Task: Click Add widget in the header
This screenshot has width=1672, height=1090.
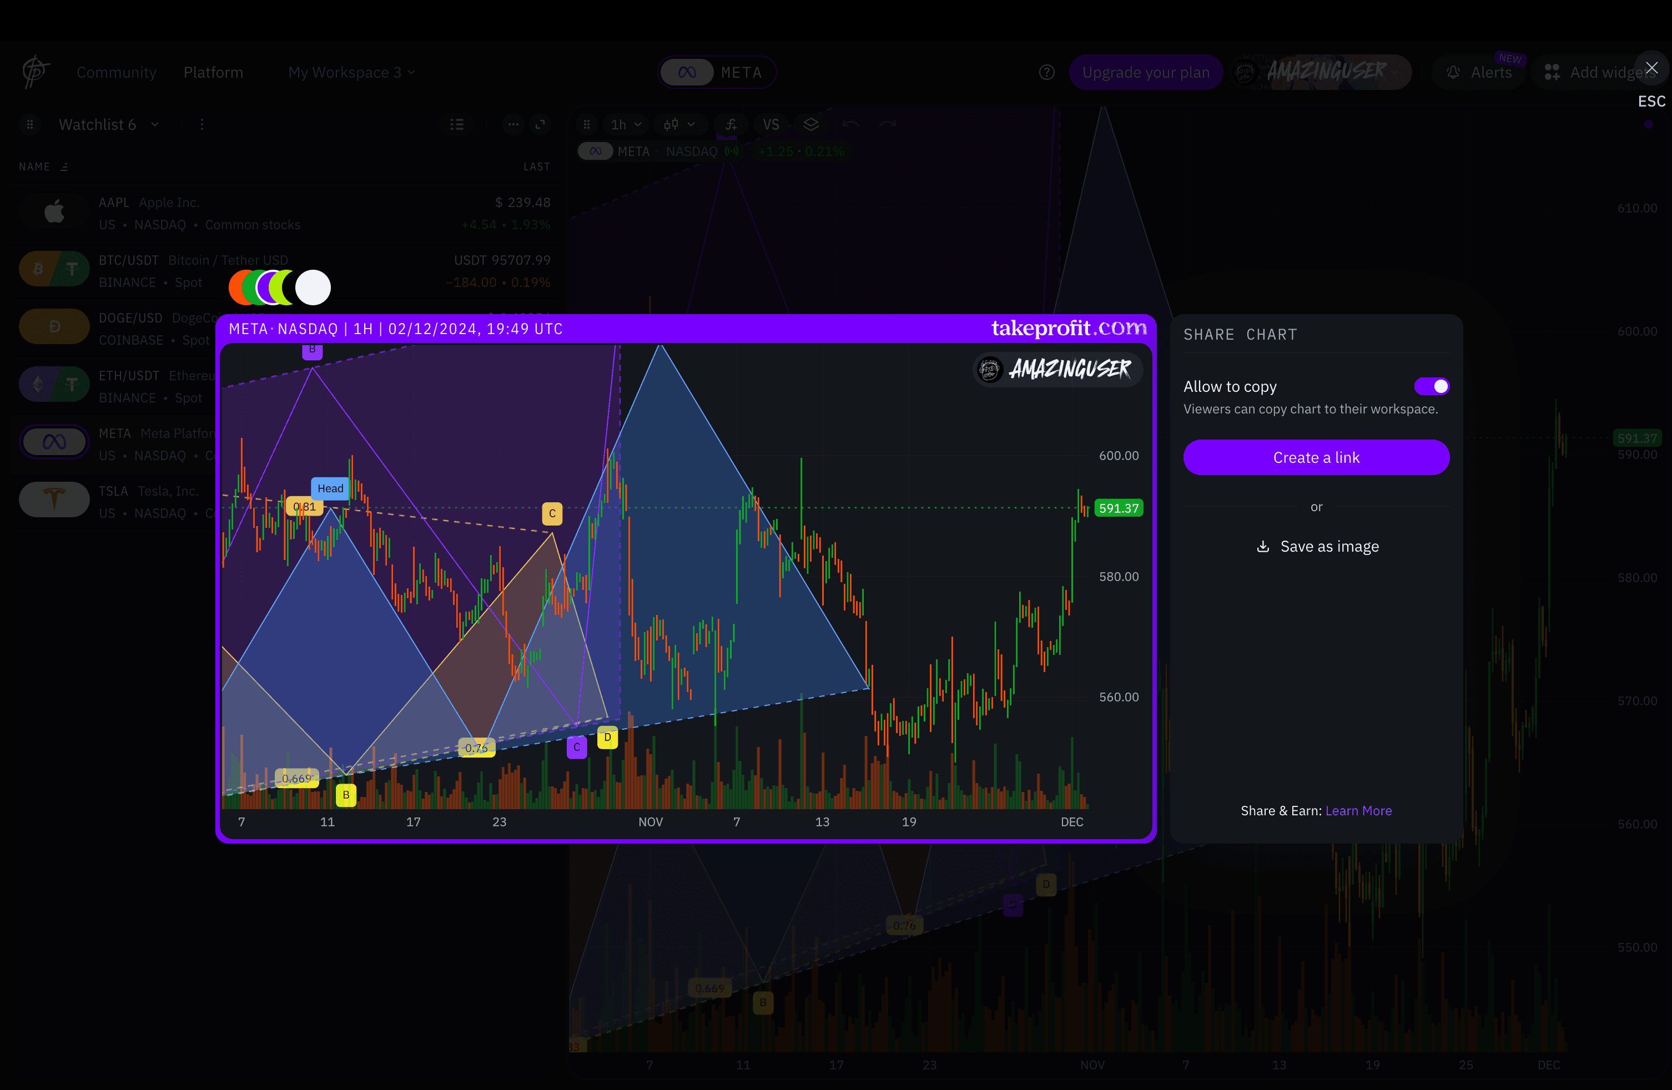Action: pos(1600,72)
